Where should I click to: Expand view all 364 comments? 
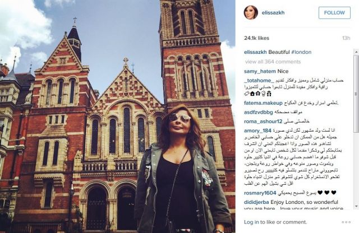click(273, 62)
